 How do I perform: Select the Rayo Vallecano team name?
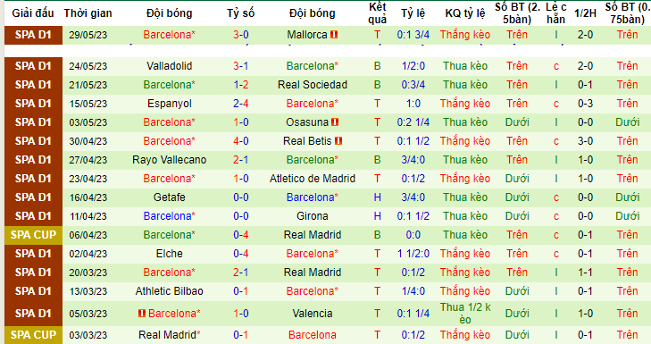pyautogui.click(x=170, y=160)
